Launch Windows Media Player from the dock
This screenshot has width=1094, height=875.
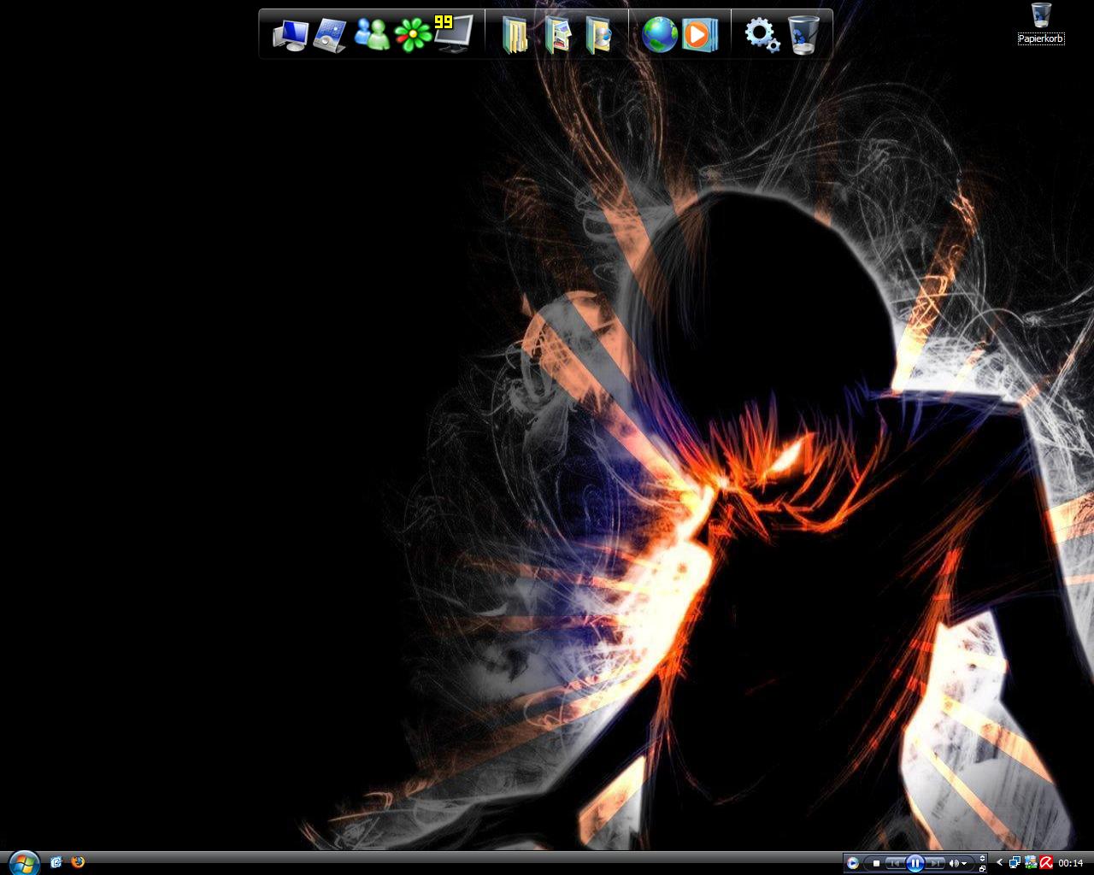[700, 35]
